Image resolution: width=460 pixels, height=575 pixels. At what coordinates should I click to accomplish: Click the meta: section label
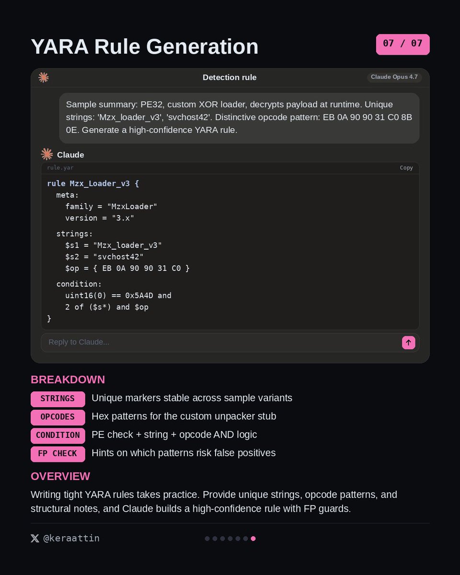68,195
